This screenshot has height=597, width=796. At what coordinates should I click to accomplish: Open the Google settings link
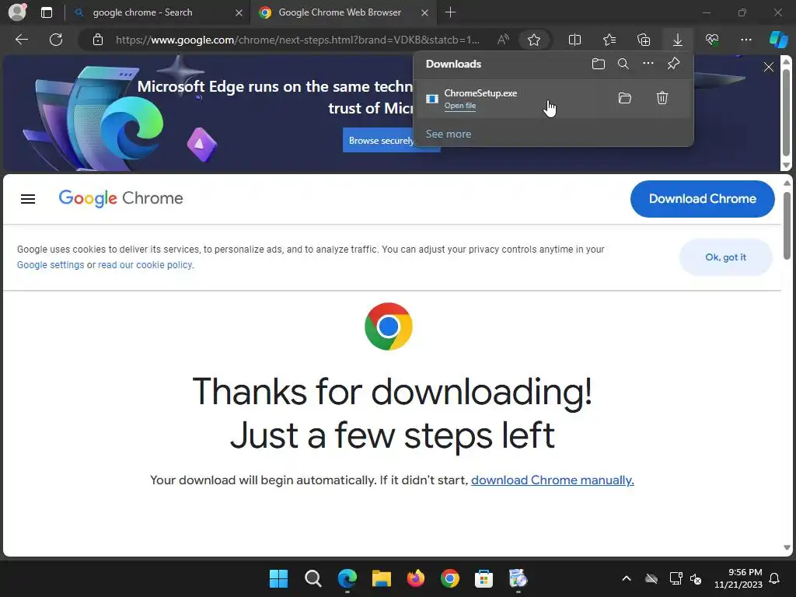(x=51, y=265)
